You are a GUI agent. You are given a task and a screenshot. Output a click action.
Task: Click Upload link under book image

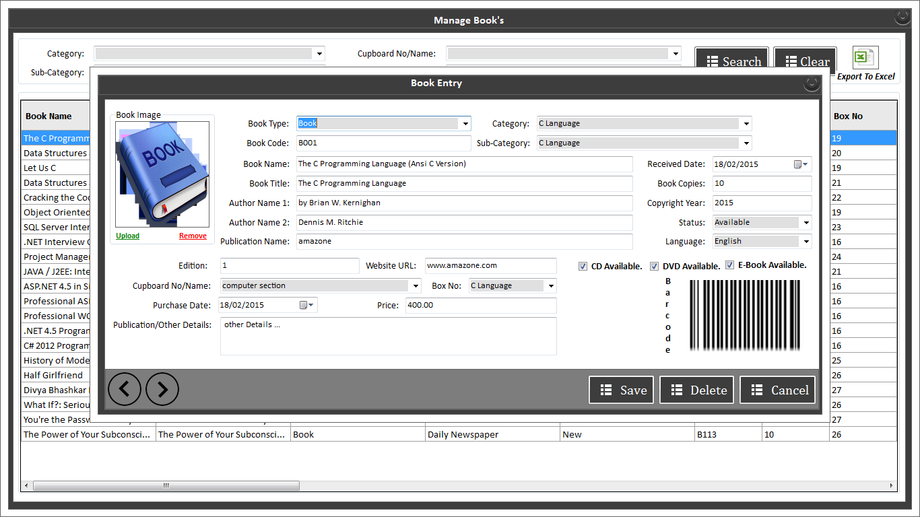tap(127, 236)
